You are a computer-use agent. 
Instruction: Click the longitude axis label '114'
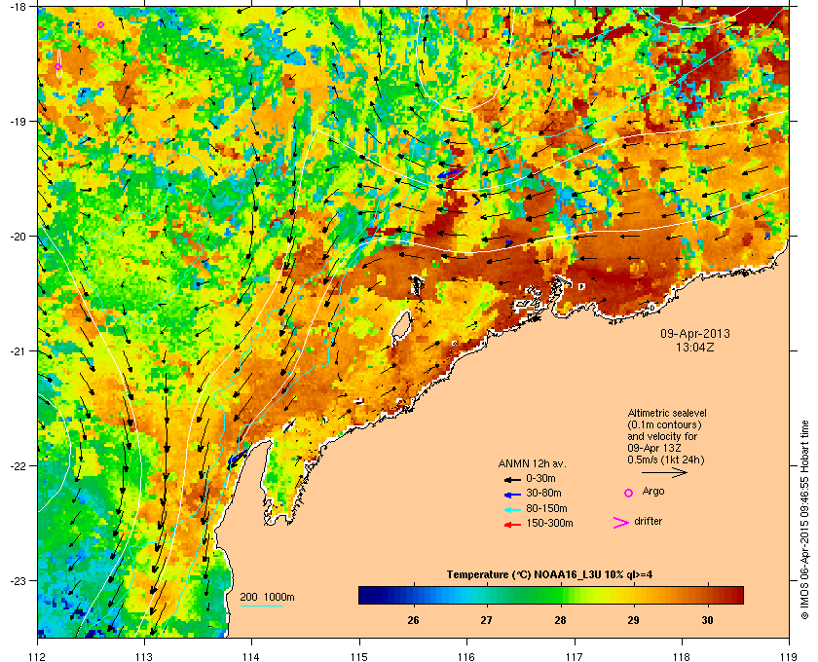(251, 656)
